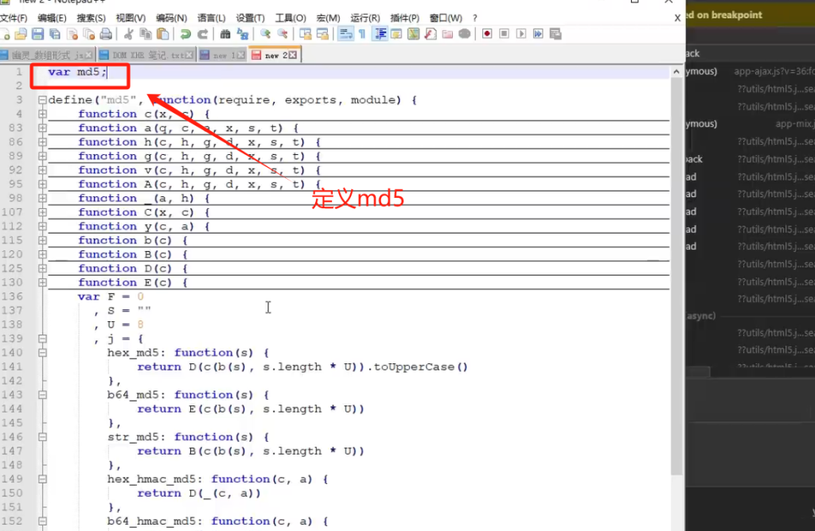Viewport: 815px width, 531px height.
Task: Expand folded function E(c) on line 130
Action: [x=43, y=282]
